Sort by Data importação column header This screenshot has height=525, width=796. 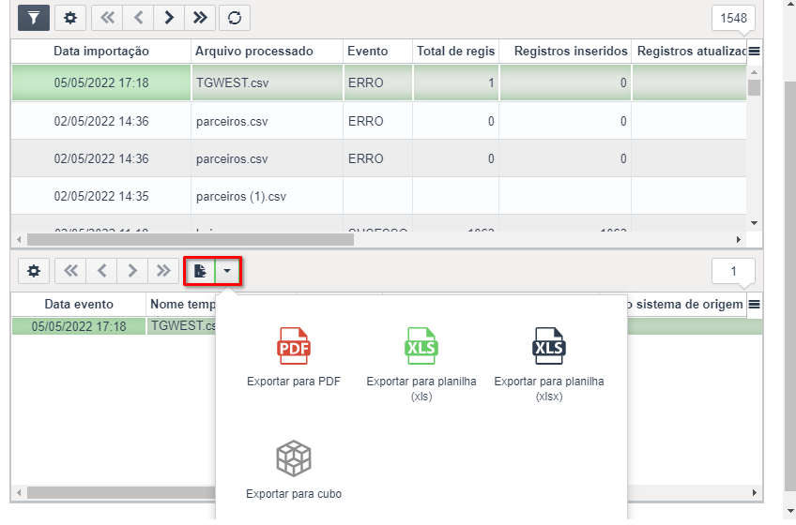101,52
